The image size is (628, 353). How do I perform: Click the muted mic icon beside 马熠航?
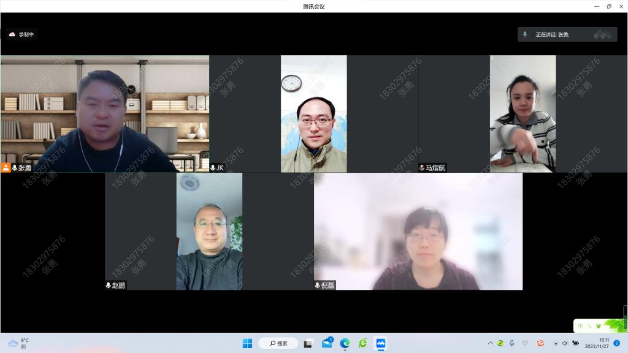(422, 168)
